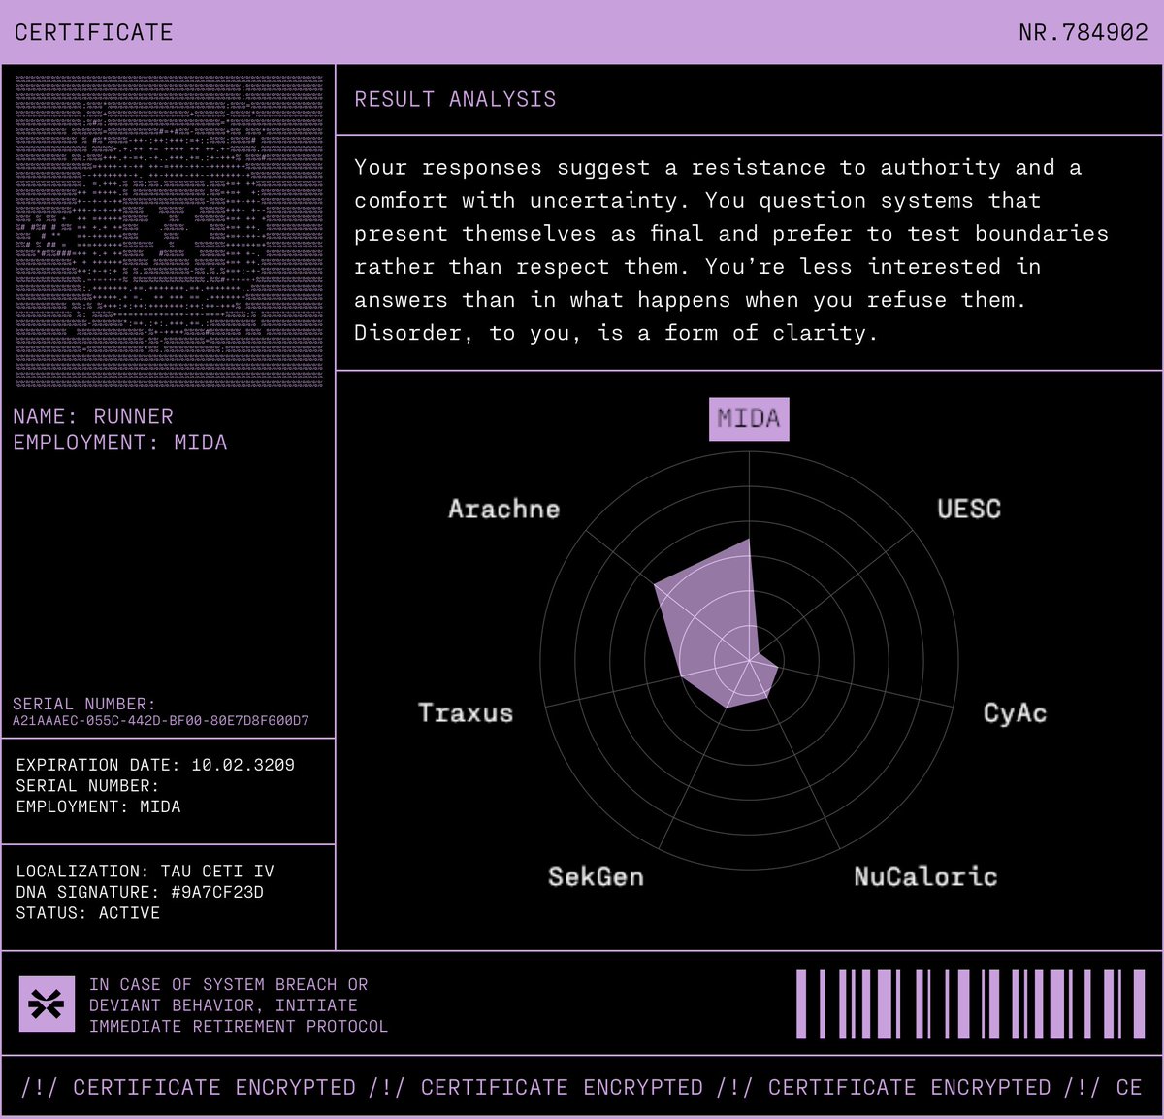Click the UESC radar axis label
The image size is (1164, 1119).
click(969, 509)
